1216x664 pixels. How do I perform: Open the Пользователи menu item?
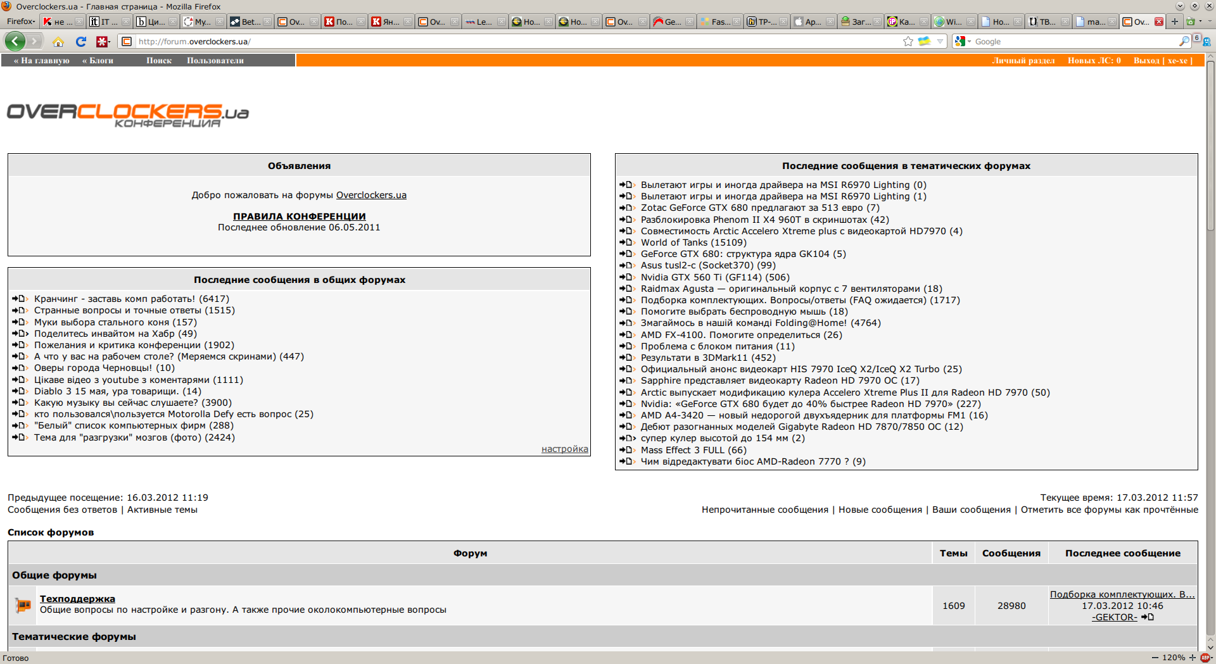215,61
